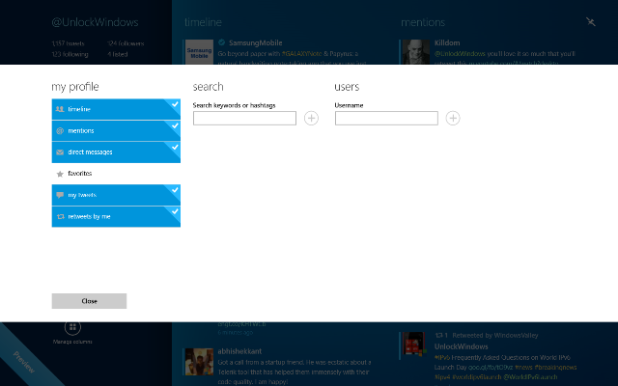Image resolution: width=618 pixels, height=386 pixels.
Task: Click the Search keywords or hashtags field
Action: [x=244, y=118]
